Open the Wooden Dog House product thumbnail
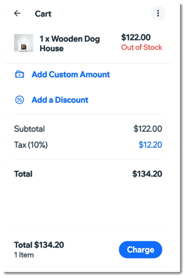 pyautogui.click(x=23, y=44)
